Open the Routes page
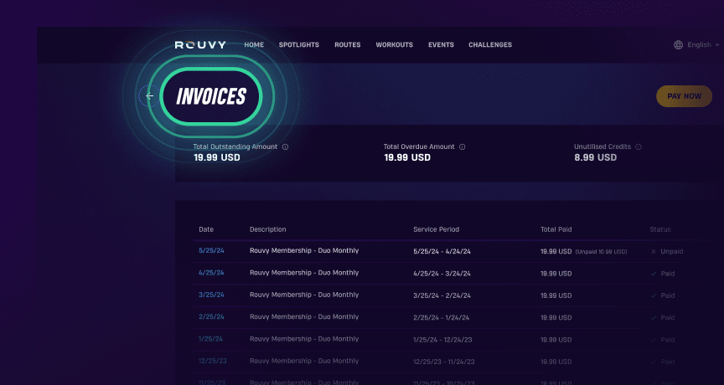Screen dimensions: 724x385 point(348,45)
